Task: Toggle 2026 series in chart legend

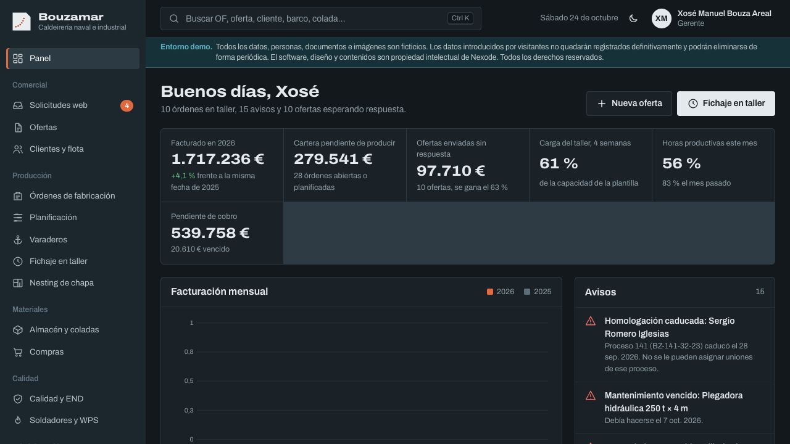Action: click(501, 292)
